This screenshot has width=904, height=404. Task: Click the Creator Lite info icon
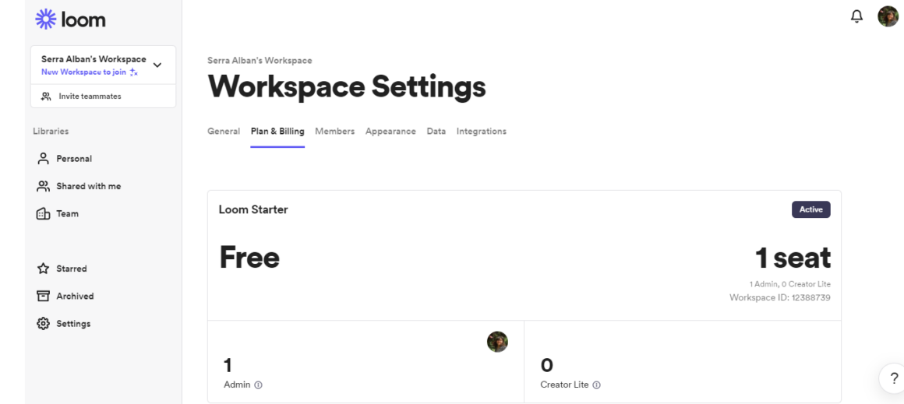(597, 385)
